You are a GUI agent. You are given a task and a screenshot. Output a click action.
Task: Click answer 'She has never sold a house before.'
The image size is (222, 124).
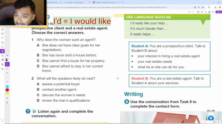[69, 55]
